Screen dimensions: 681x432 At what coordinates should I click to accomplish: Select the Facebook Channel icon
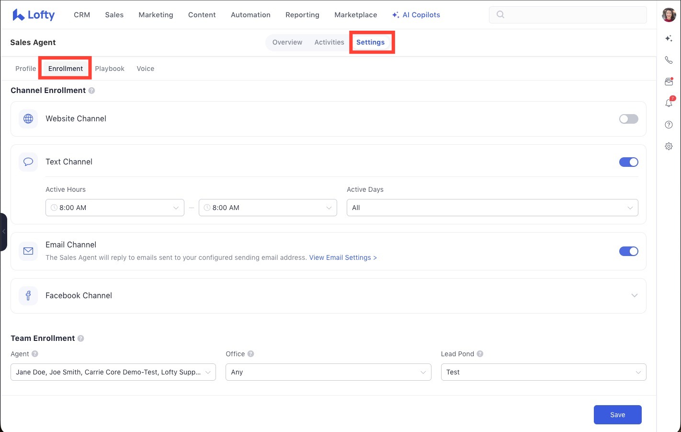tap(28, 295)
